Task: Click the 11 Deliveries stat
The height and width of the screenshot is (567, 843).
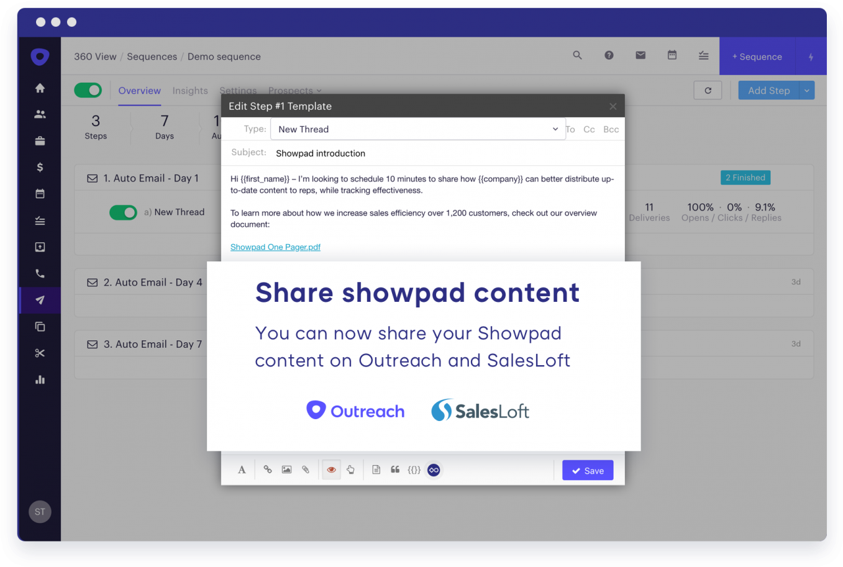Action: pyautogui.click(x=649, y=212)
